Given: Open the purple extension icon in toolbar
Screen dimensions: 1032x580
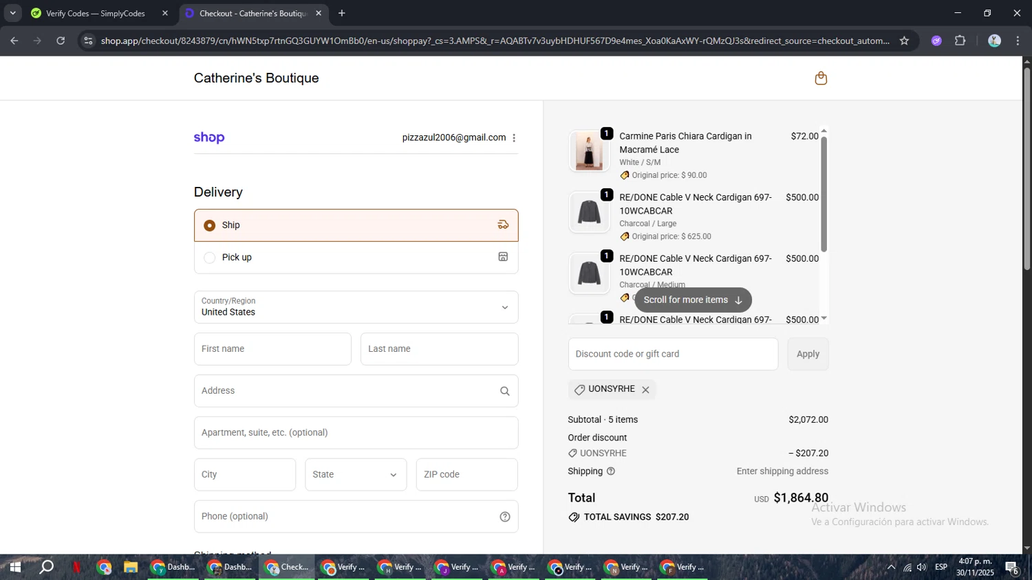Looking at the screenshot, I should [x=936, y=41].
